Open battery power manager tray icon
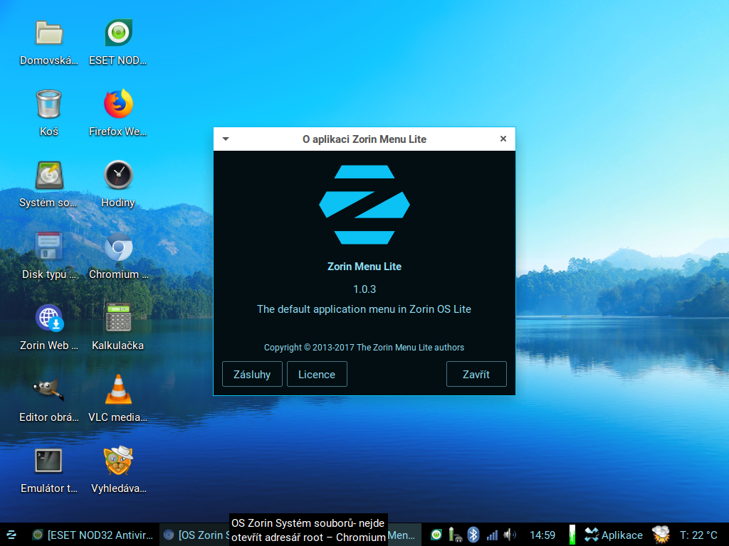Viewport: 729px width, 546px height. [454, 535]
